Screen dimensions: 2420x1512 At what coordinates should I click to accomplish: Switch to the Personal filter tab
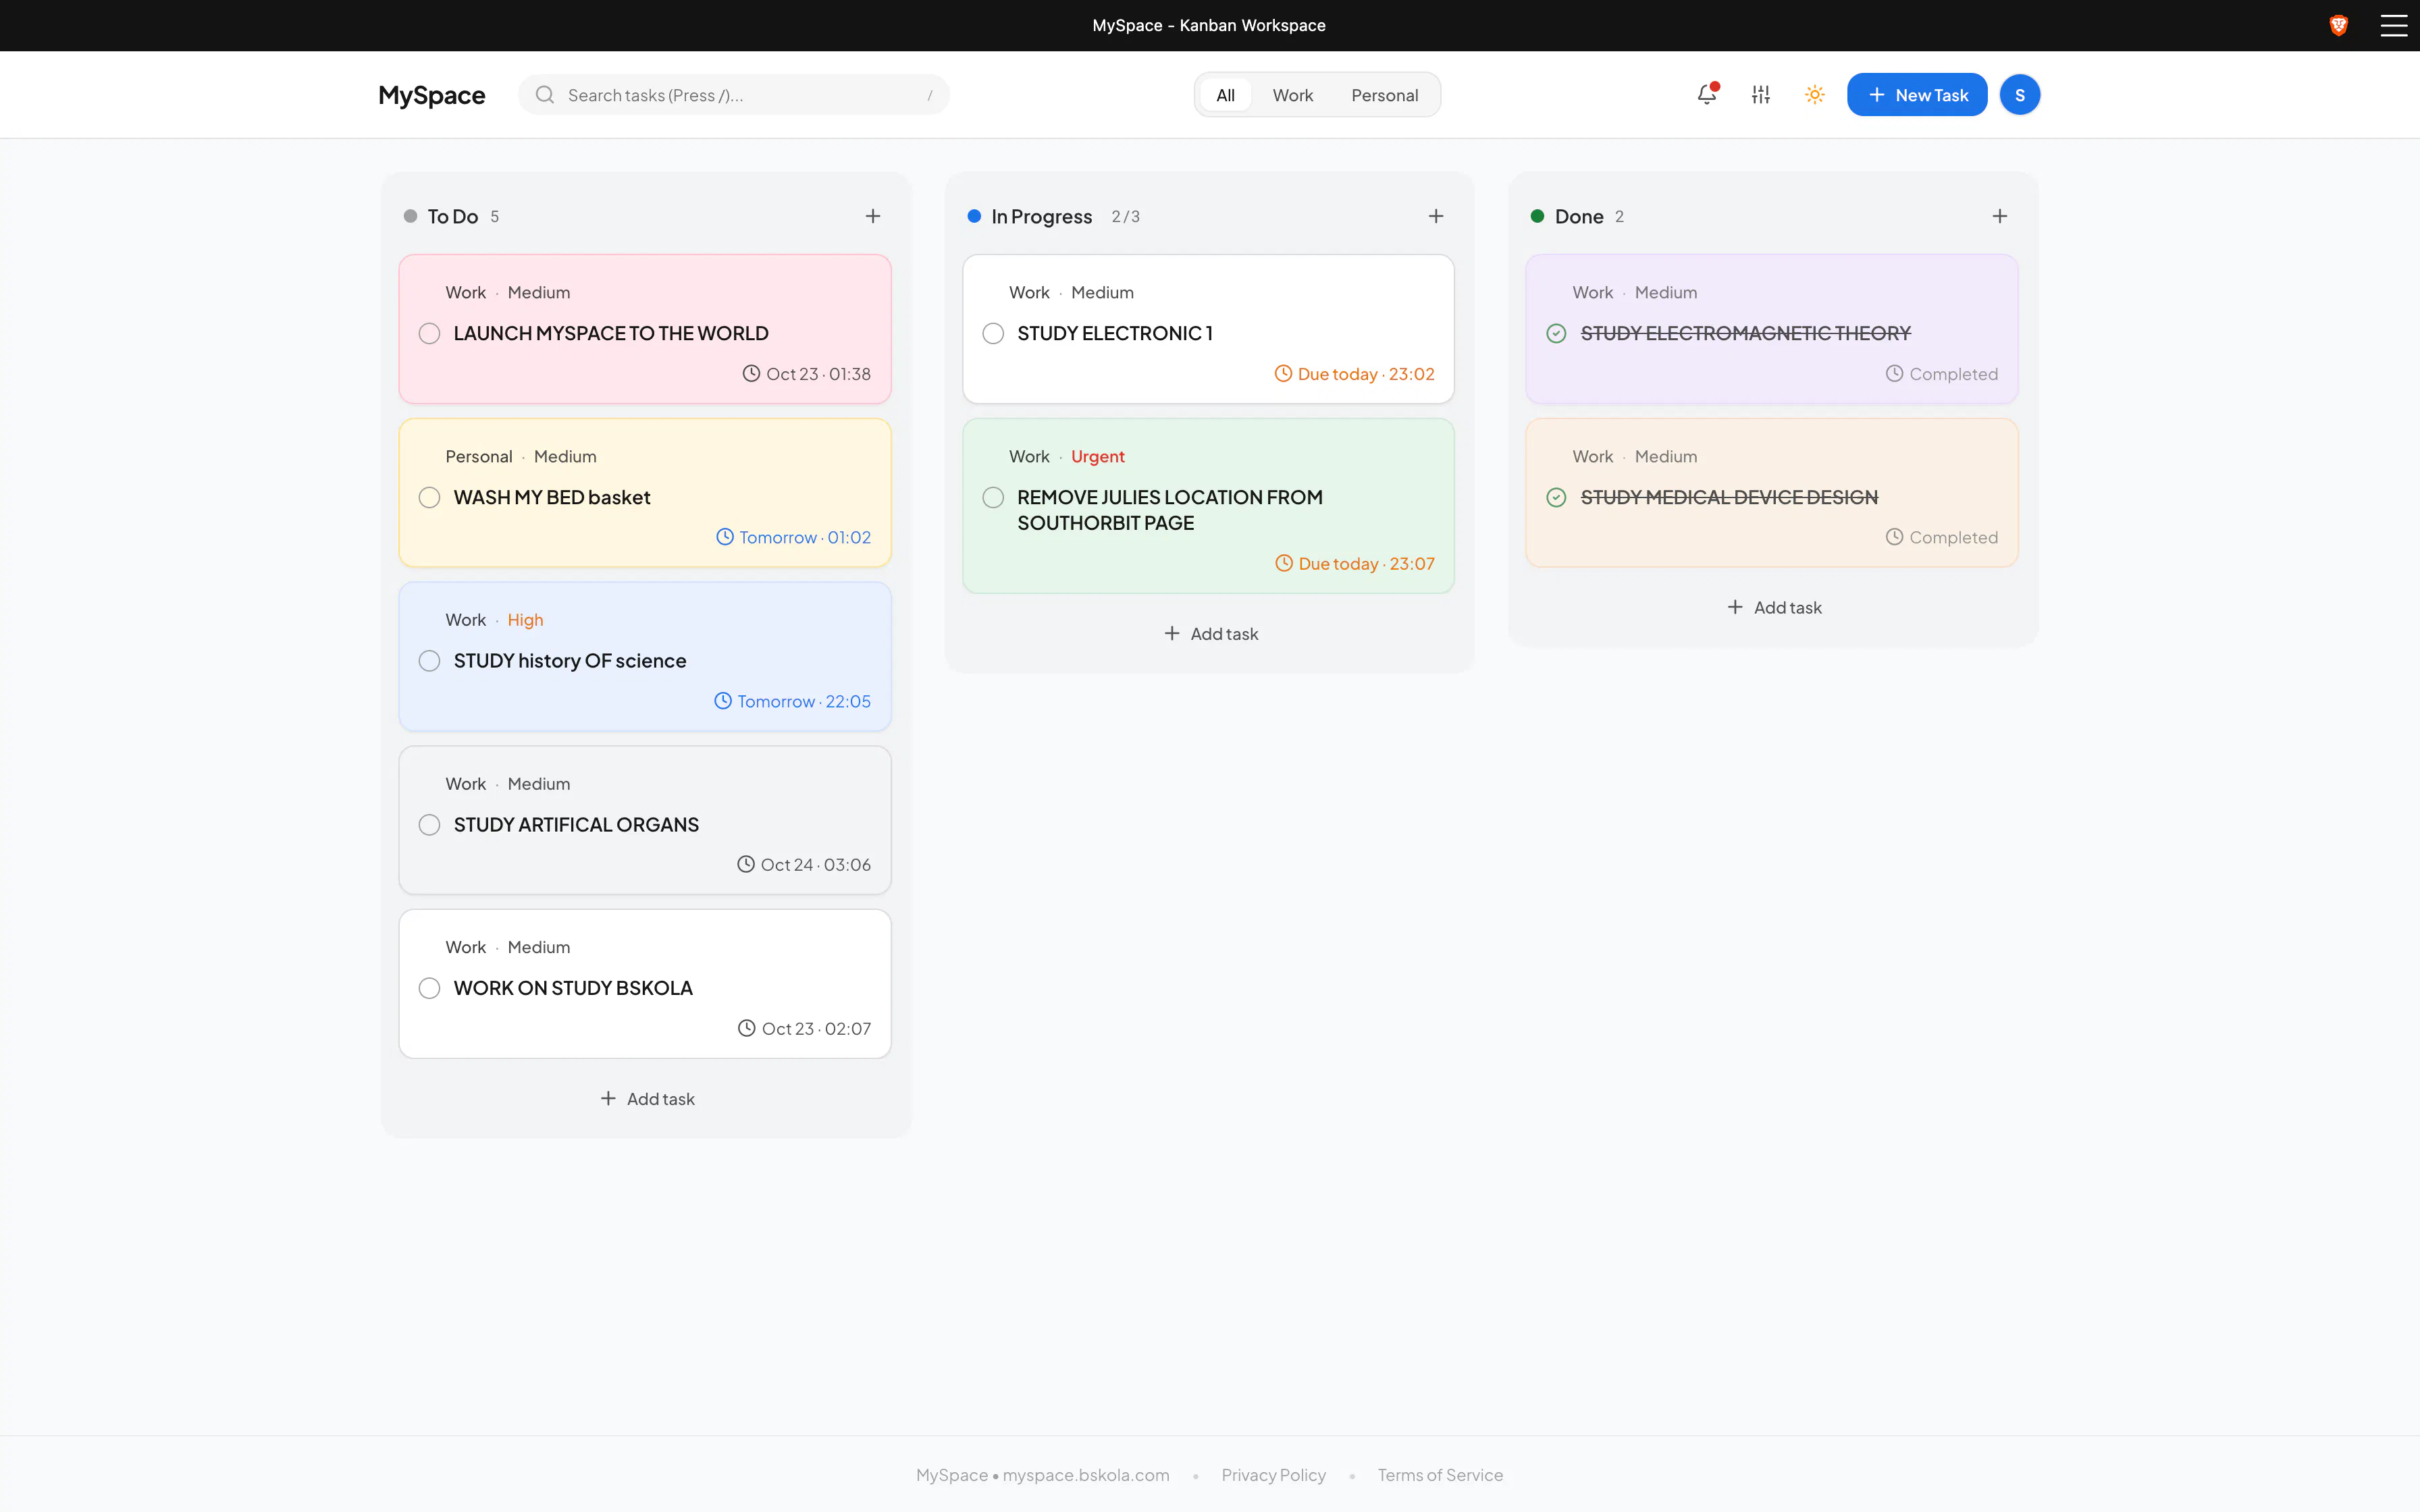1384,95
